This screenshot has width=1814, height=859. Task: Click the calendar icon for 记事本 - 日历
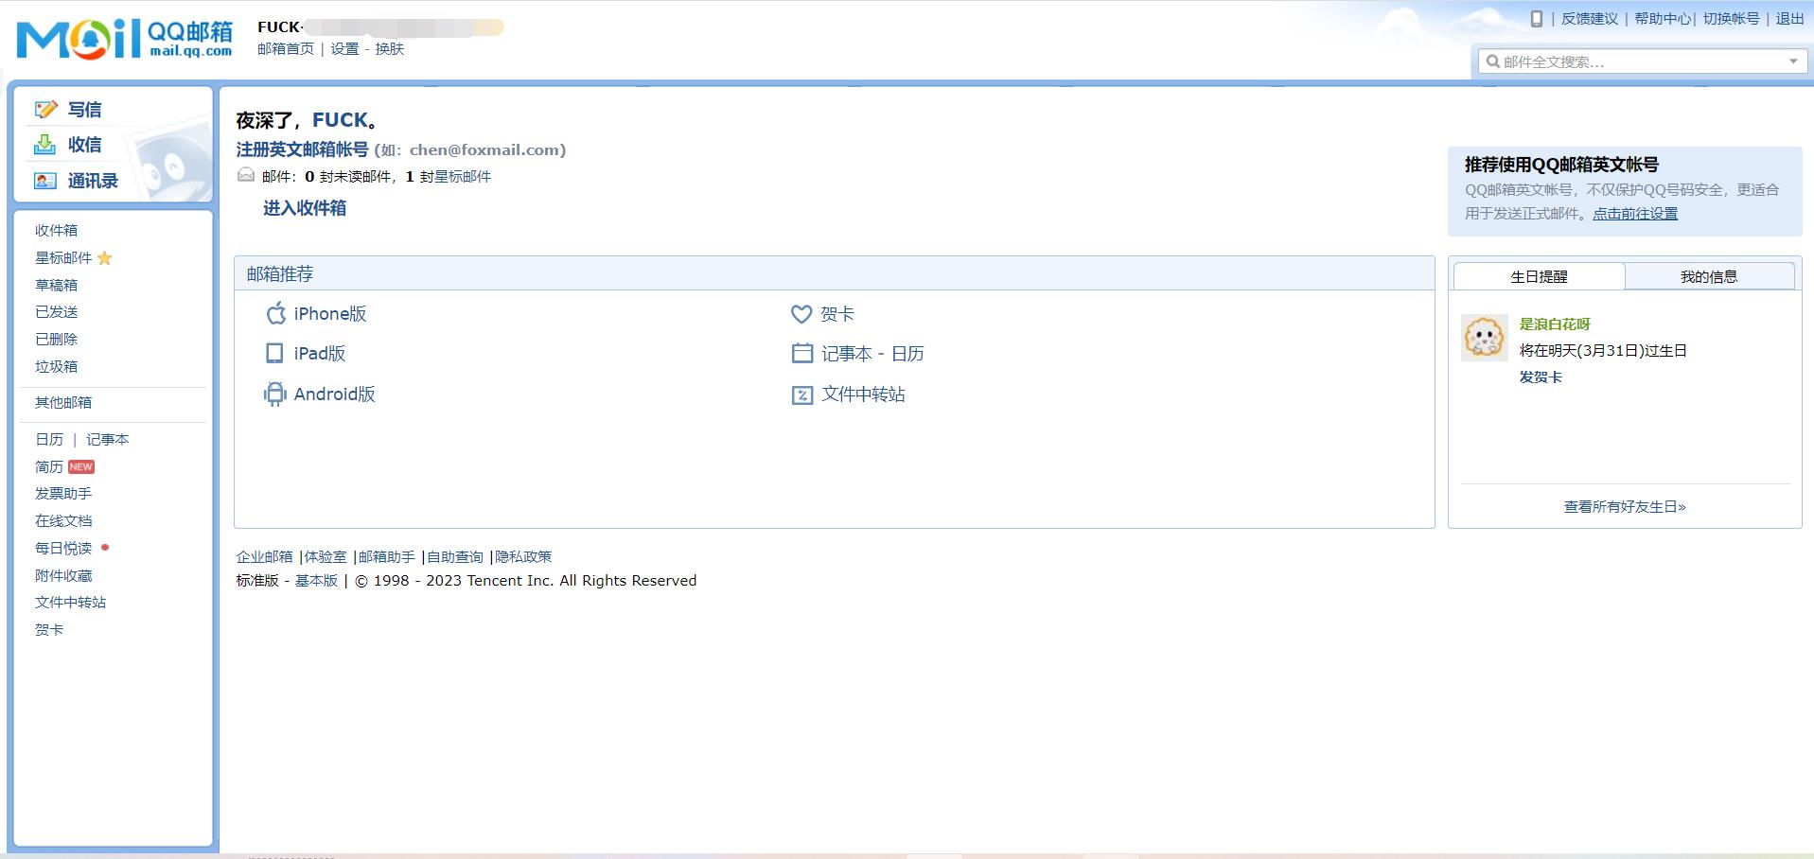[801, 353]
